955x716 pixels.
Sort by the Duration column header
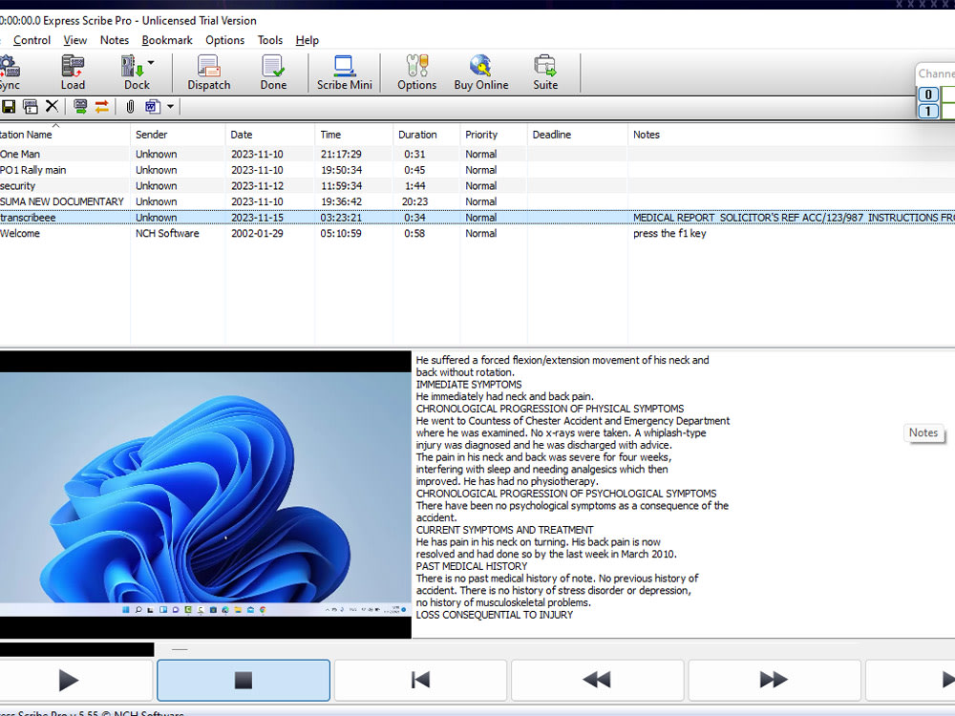click(x=426, y=135)
